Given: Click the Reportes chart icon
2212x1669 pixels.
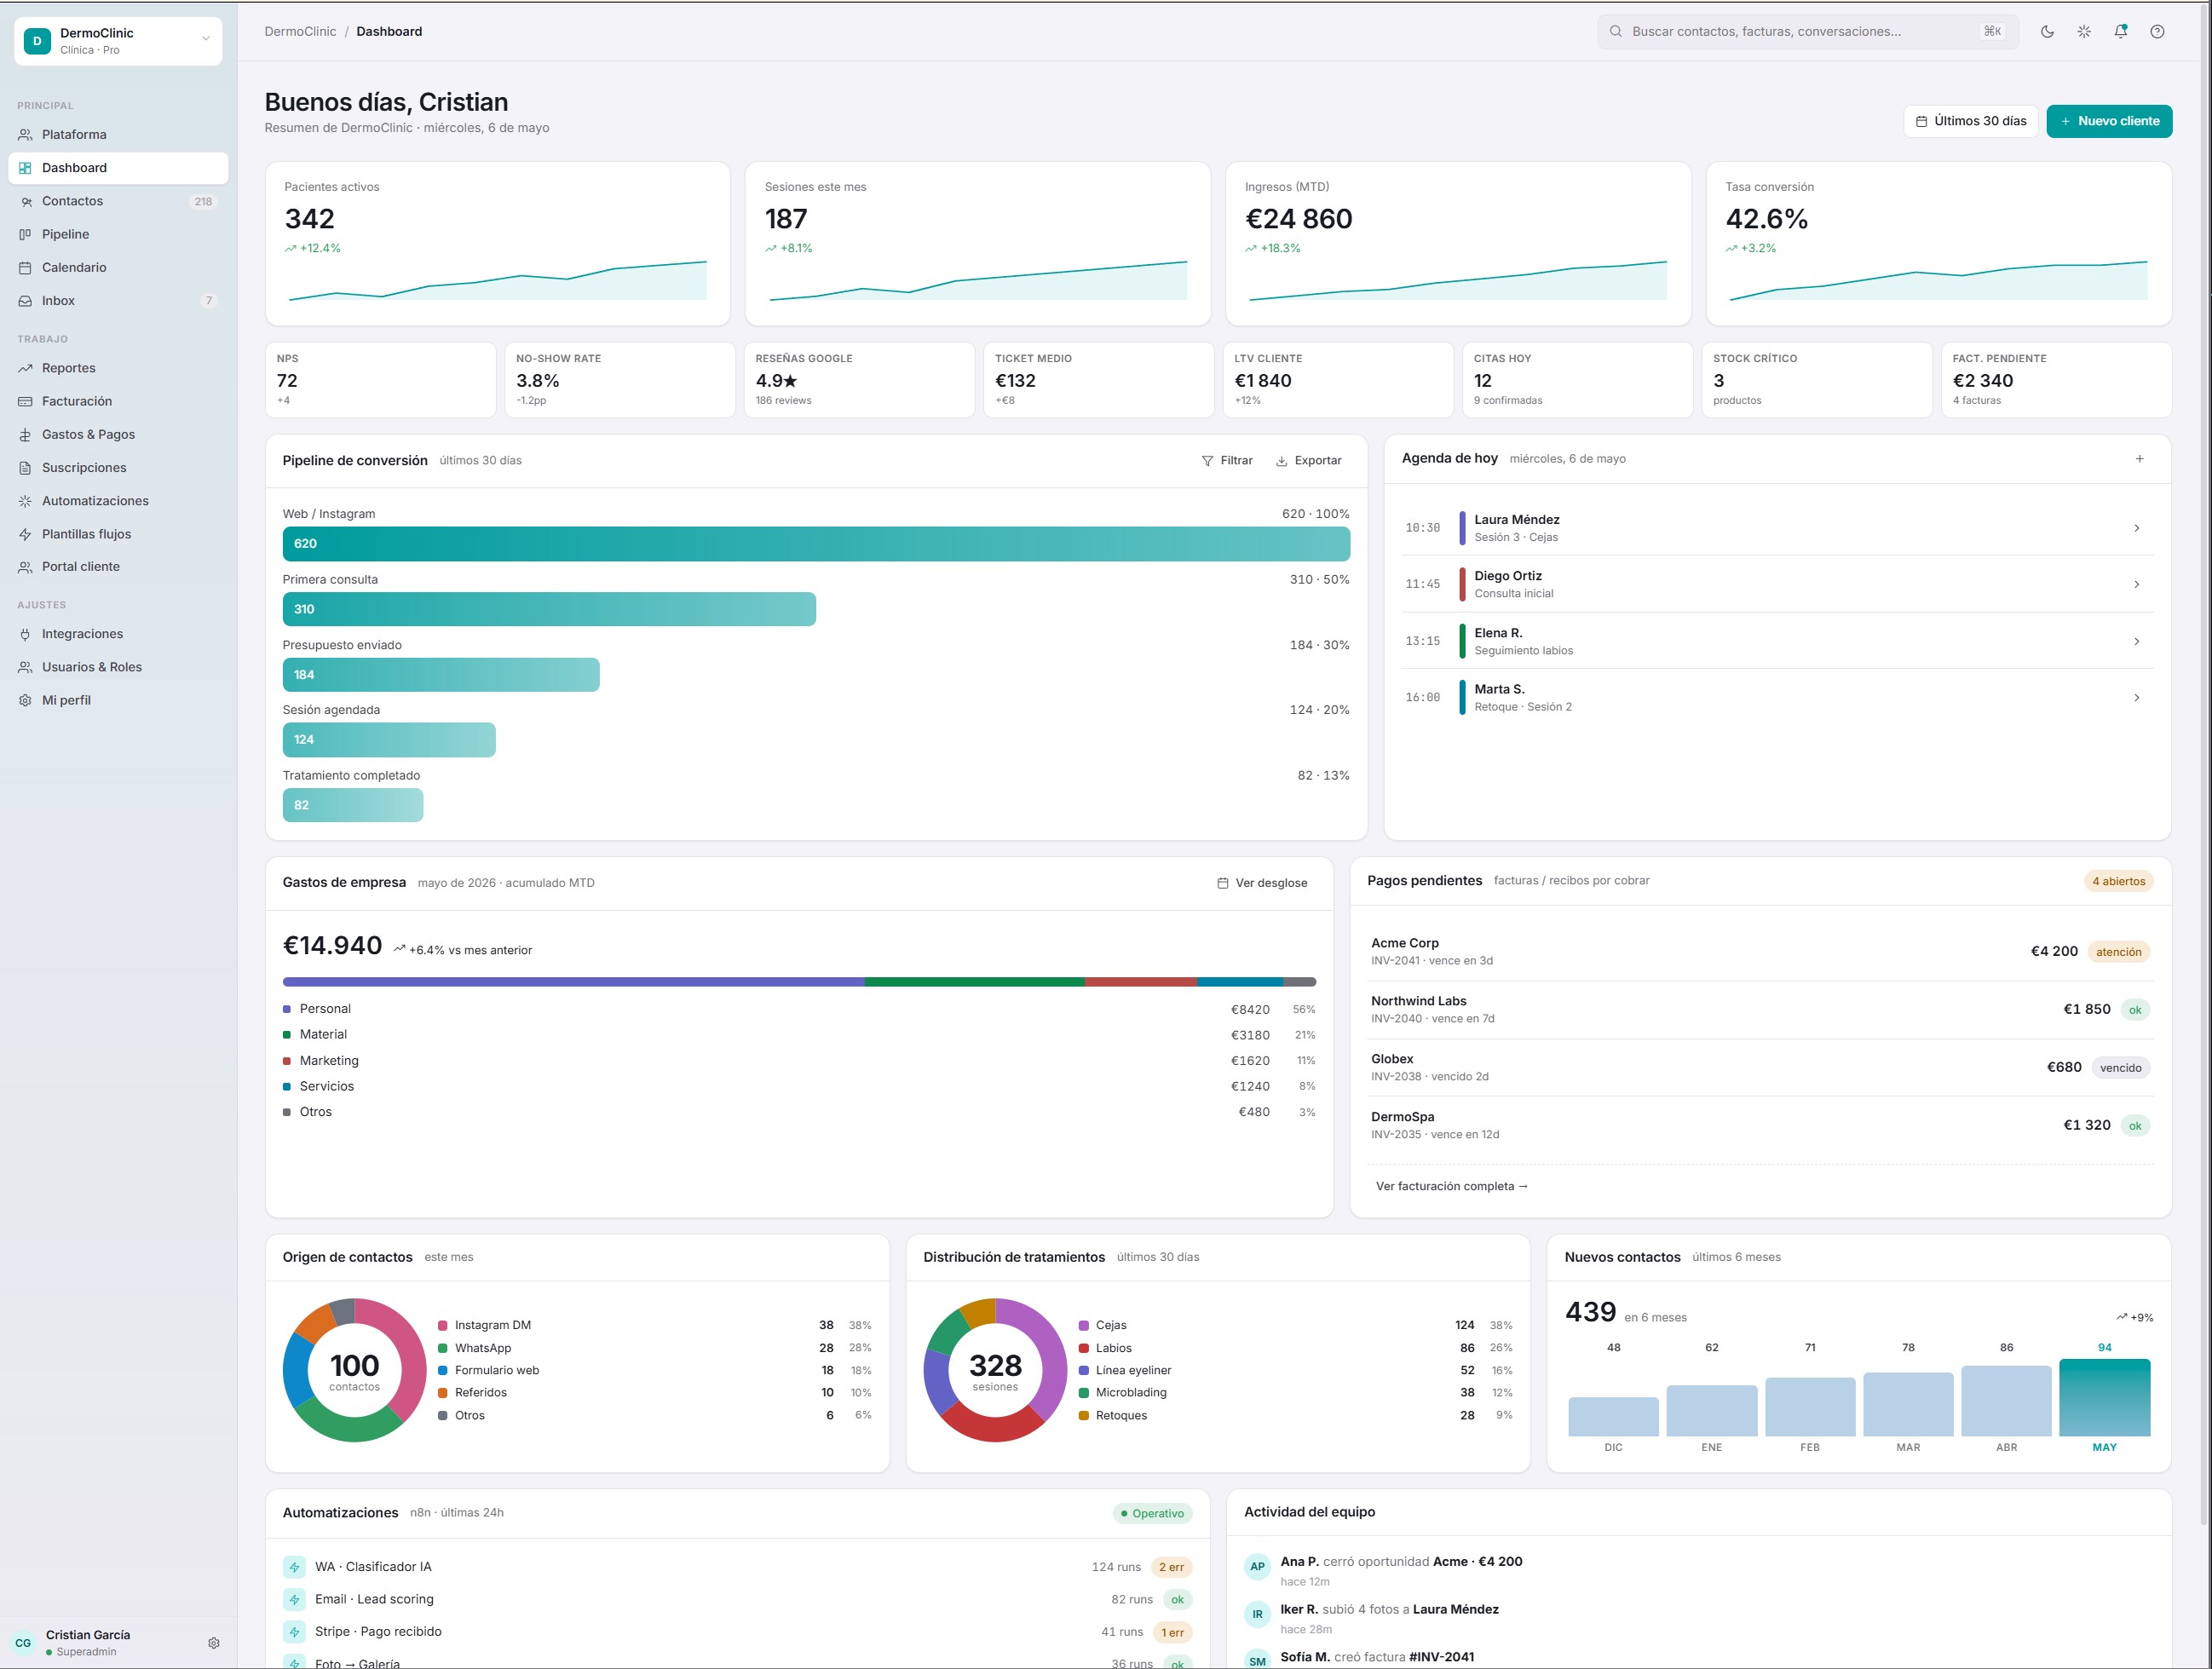Looking at the screenshot, I should [x=25, y=368].
